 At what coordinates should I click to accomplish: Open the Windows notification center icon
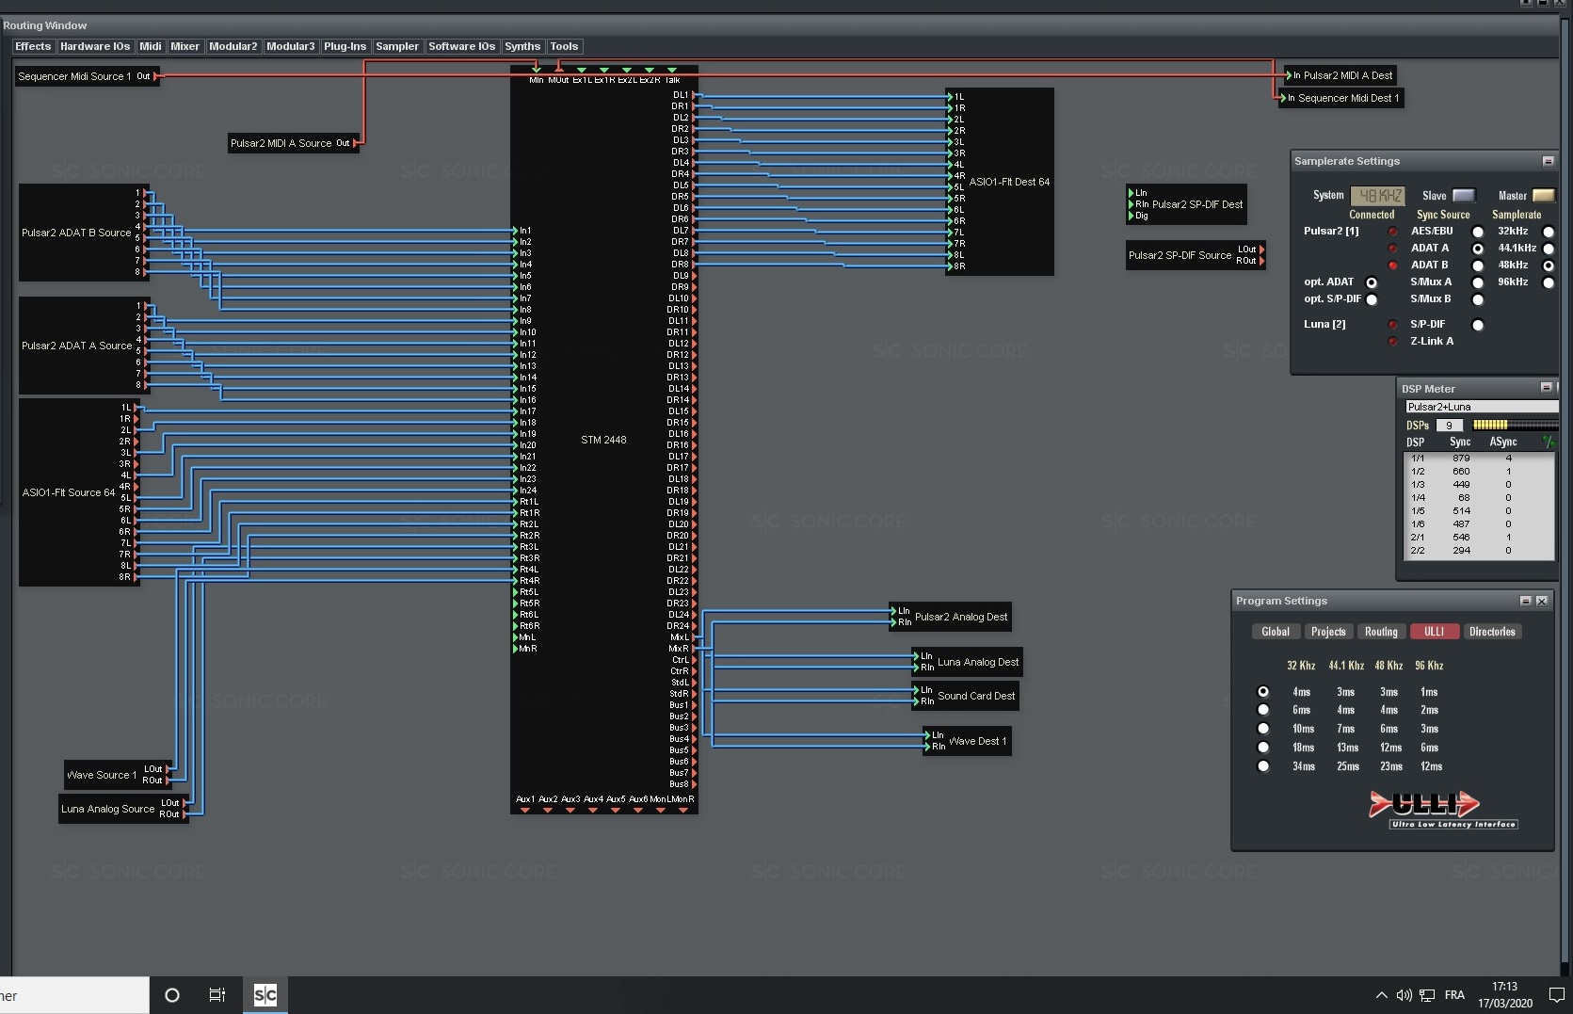click(x=1556, y=995)
